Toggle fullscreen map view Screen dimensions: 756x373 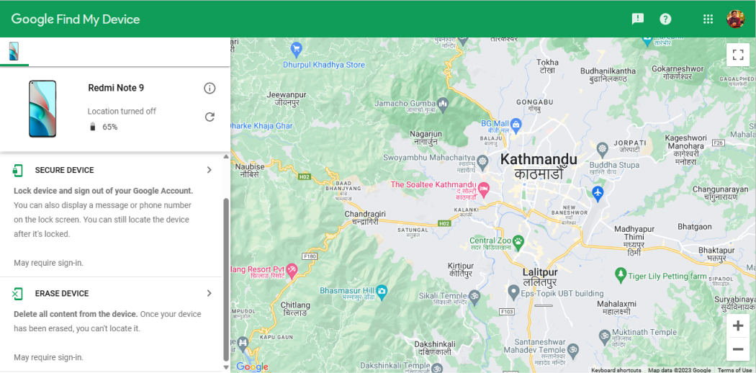tap(738, 55)
